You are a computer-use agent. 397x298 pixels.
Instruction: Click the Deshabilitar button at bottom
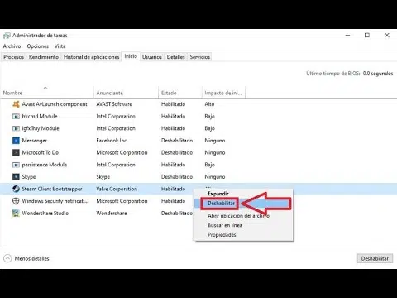click(375, 258)
